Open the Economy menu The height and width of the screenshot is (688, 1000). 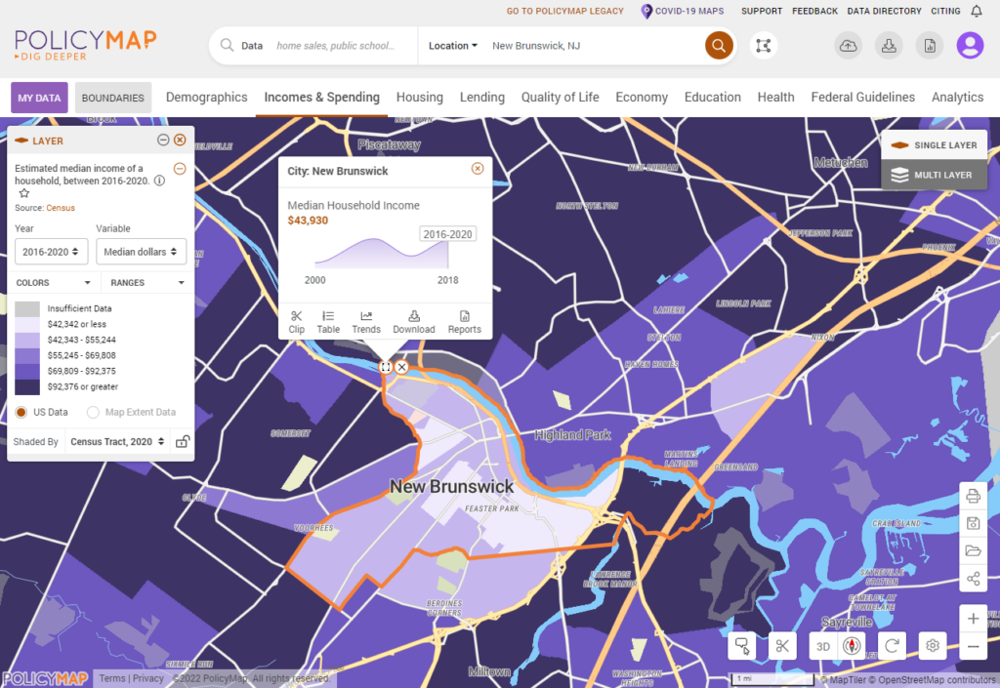(642, 97)
